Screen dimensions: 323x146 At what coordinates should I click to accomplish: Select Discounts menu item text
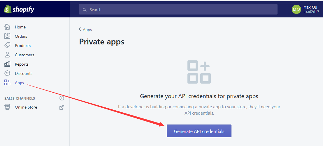pos(24,73)
